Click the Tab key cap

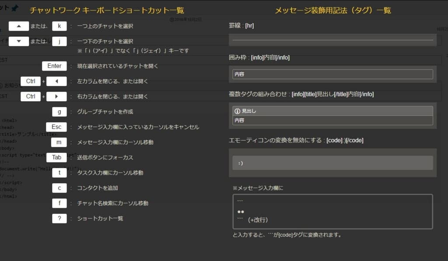pos(56,157)
